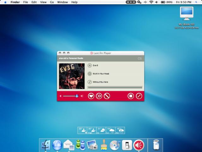Screen dimensions: 202x152
Task: Open the menu bar volume control
Action: click(157, 2)
